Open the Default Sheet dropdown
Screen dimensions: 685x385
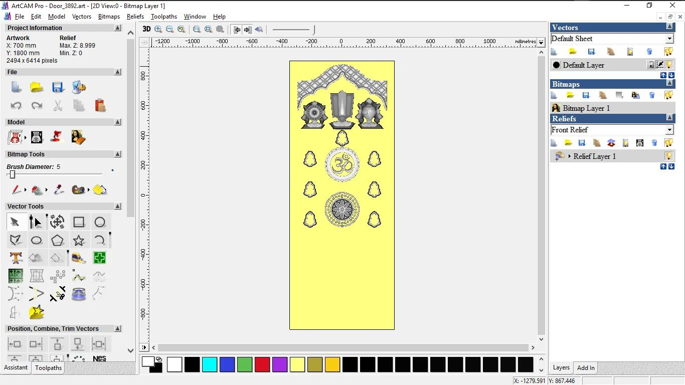point(669,39)
